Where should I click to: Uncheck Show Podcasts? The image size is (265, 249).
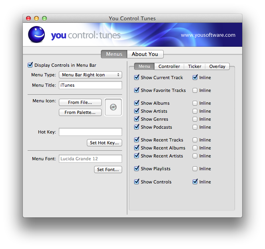pyautogui.click(x=137, y=127)
